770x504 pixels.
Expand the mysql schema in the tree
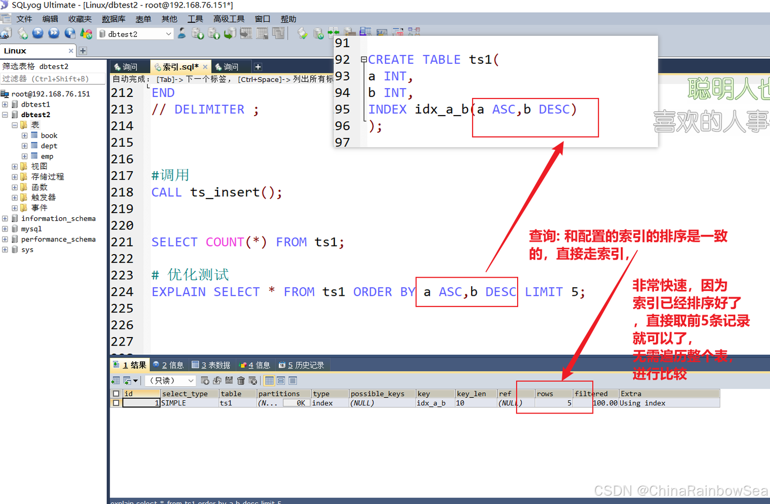point(5,228)
